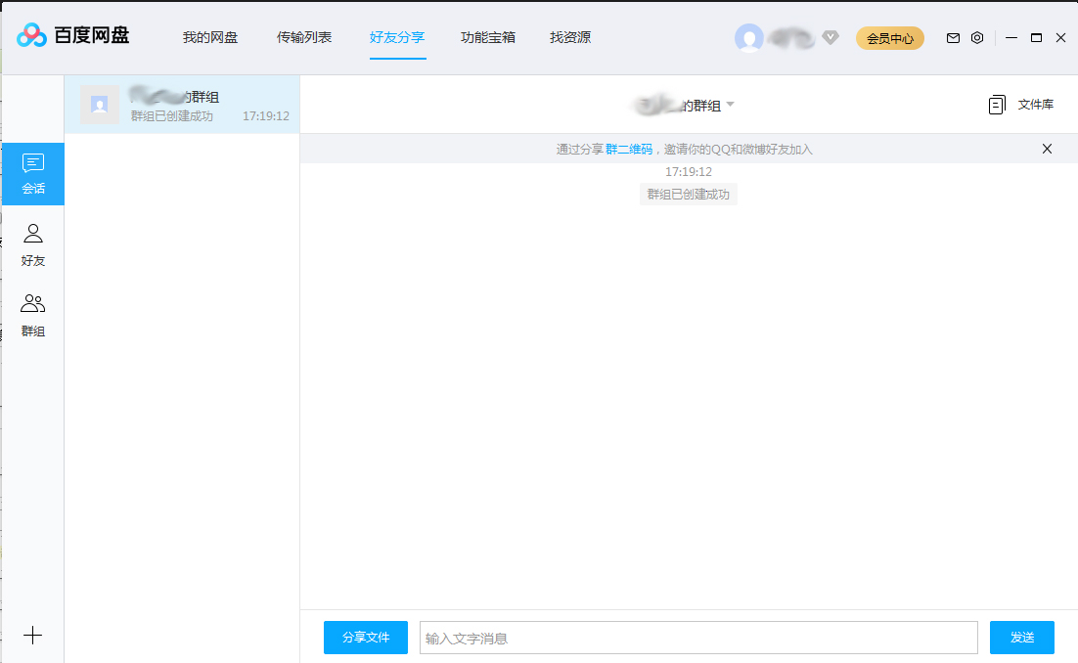Click the user avatar picture
Viewport: 1078px width, 663px height.
pyautogui.click(x=749, y=37)
